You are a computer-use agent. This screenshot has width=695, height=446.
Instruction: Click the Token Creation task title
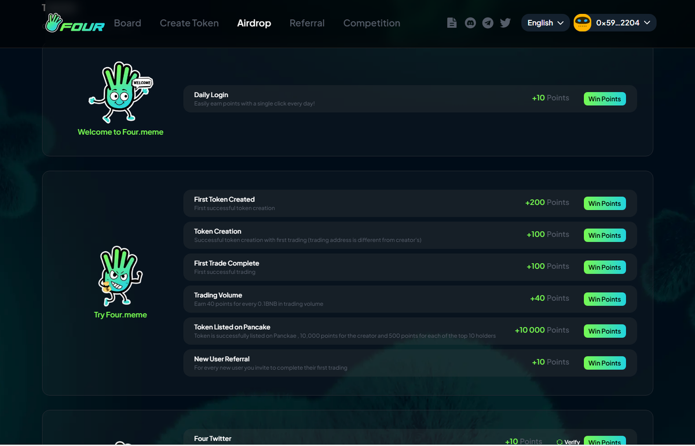(x=217, y=231)
